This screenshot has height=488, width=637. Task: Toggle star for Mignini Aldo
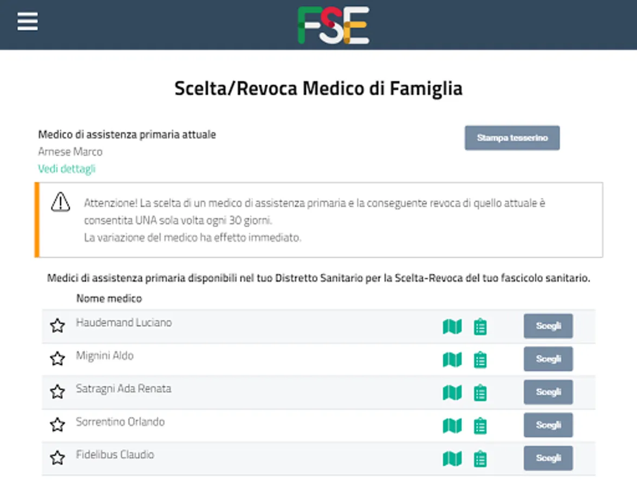tap(57, 359)
